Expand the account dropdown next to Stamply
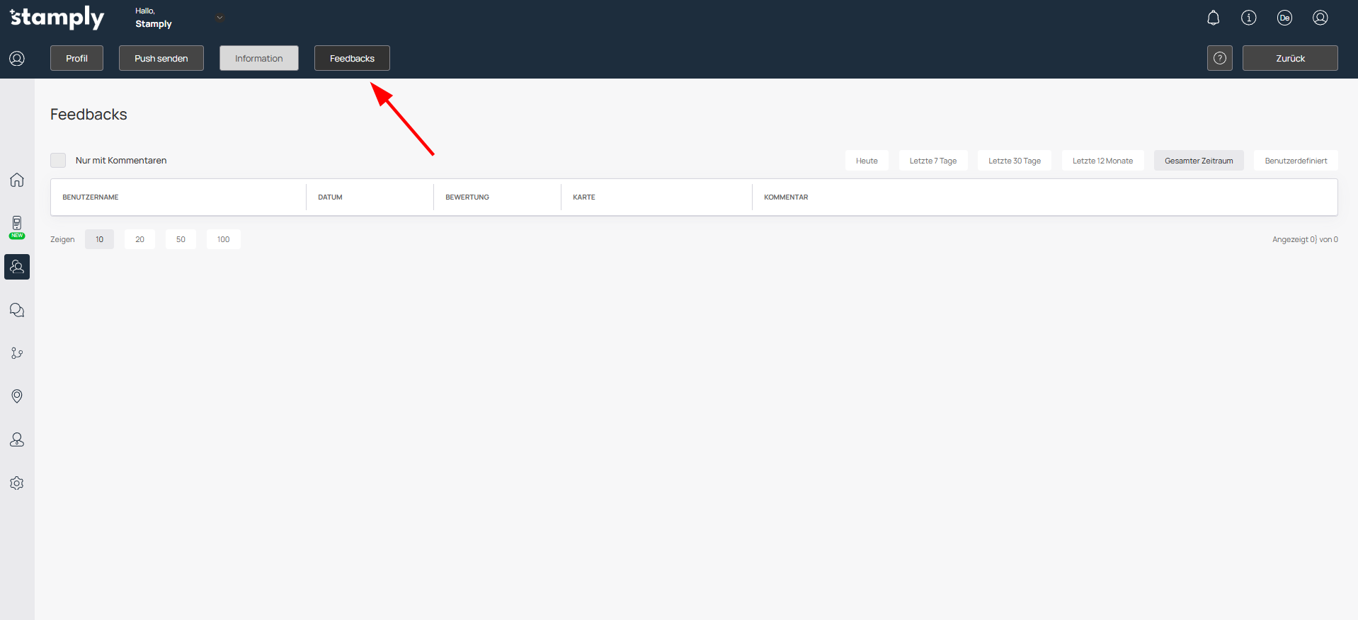 [219, 18]
